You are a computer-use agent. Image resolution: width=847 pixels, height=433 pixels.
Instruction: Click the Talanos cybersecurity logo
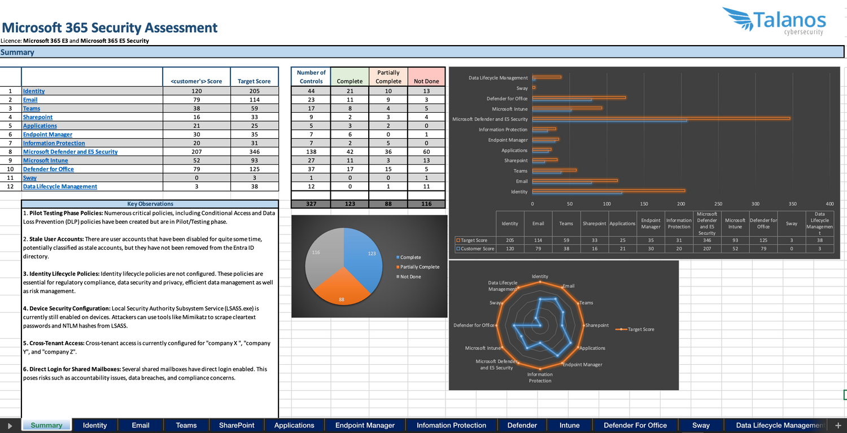[x=774, y=21]
